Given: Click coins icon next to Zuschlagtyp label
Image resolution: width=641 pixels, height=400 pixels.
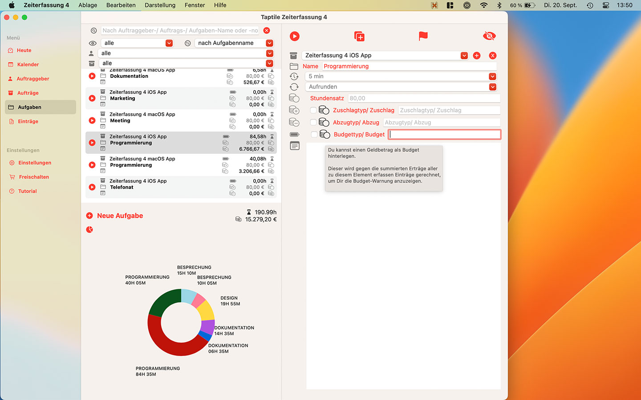Looking at the screenshot, I should click(324, 110).
